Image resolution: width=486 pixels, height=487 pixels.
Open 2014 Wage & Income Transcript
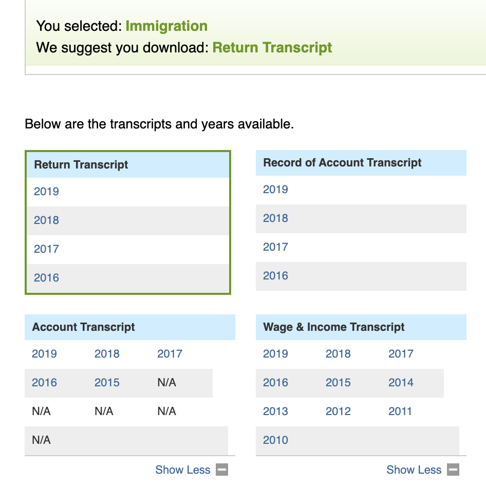click(401, 382)
